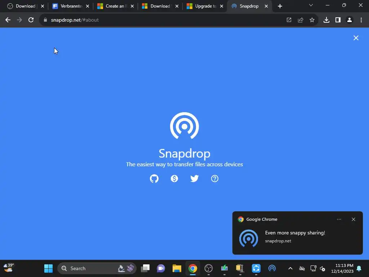This screenshot has height=277, width=369.
Task: Show hidden system tray icons
Action: 290,268
